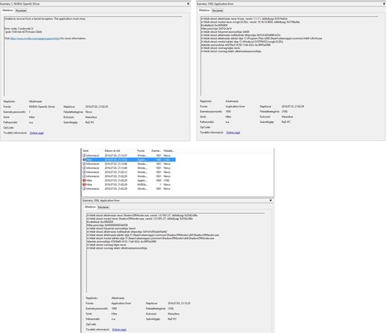Click event ID value 1000 in ShadowOfMordor panel
Image resolution: width=387 pixels, height=333 pixels.
click(114, 309)
